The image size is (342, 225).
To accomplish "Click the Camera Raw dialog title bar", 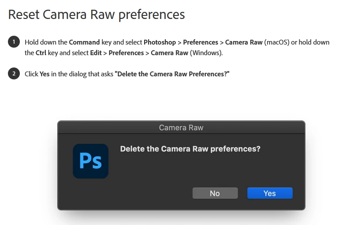I will (x=181, y=127).
